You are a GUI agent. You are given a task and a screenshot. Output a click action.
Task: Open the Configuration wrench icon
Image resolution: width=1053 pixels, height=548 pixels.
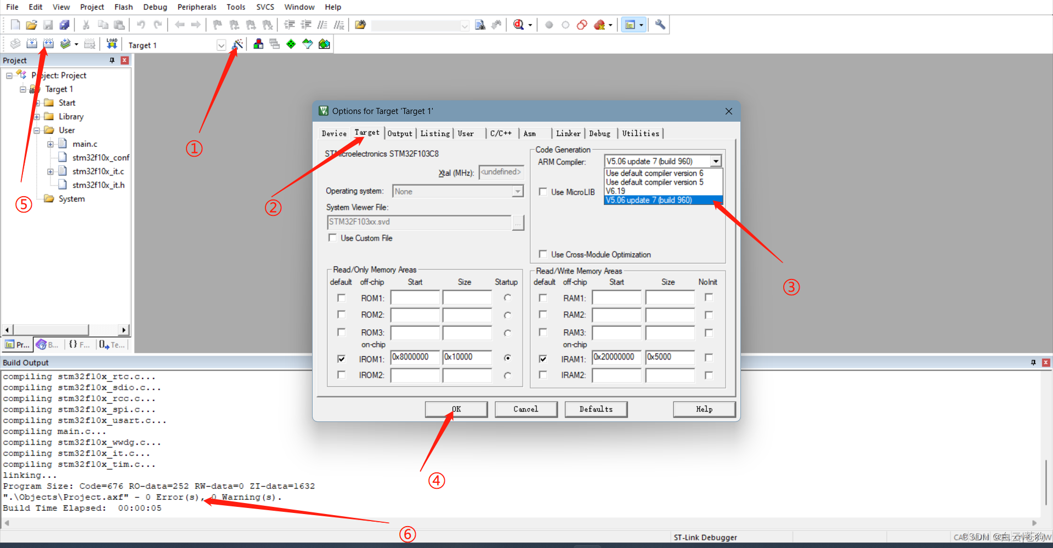[x=660, y=25]
